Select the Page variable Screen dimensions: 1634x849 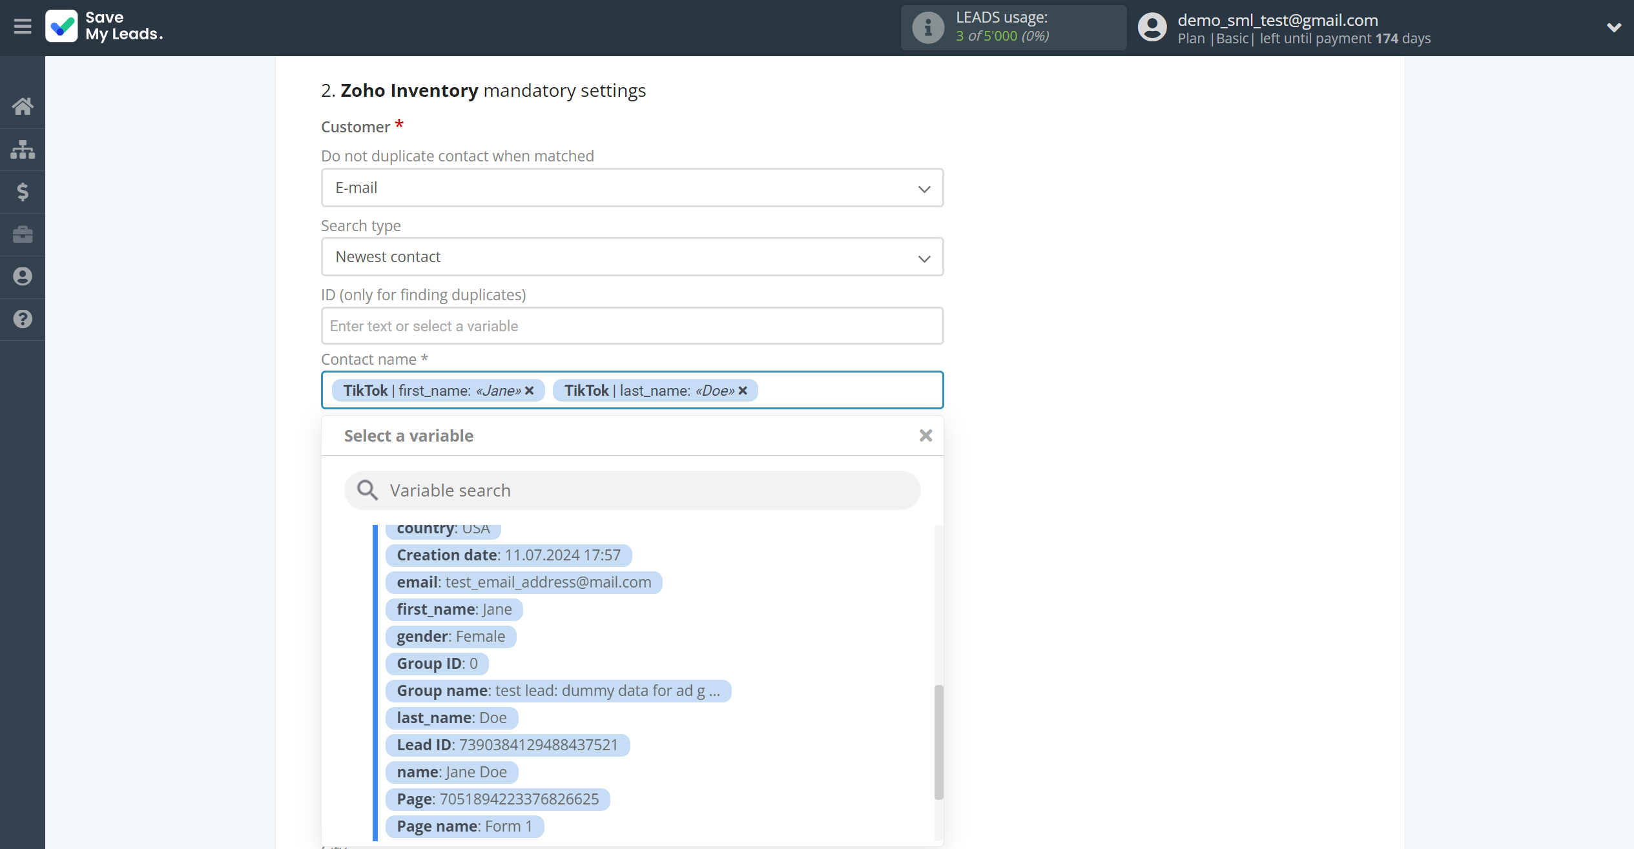497,799
